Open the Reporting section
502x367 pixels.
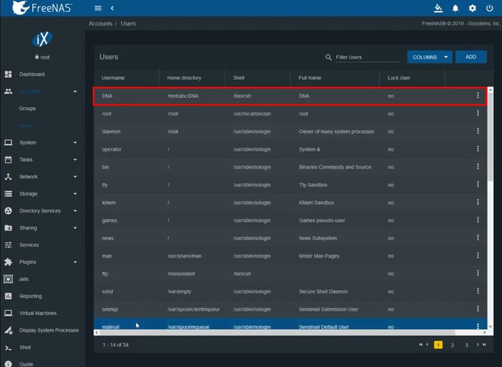(31, 296)
